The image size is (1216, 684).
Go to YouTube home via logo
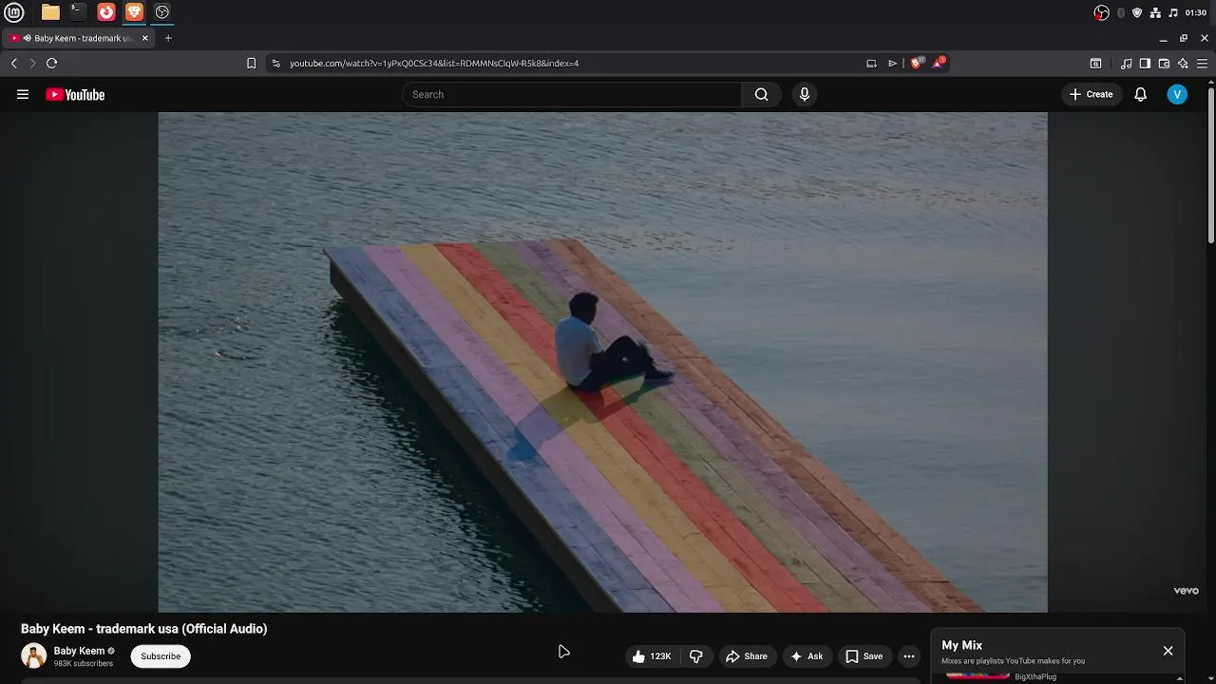[x=75, y=94]
